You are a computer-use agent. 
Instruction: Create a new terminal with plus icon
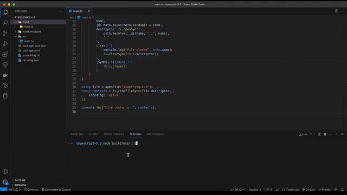(x=311, y=134)
